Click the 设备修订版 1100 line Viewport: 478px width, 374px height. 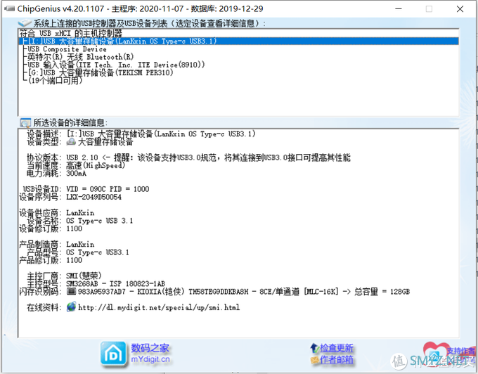pyautogui.click(x=51, y=228)
